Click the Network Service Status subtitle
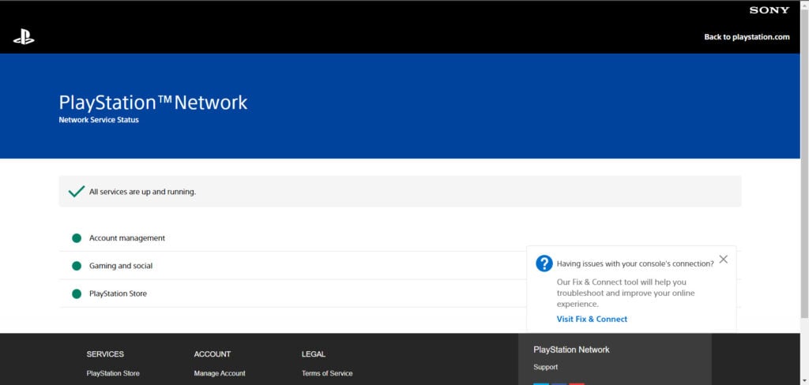 point(99,120)
